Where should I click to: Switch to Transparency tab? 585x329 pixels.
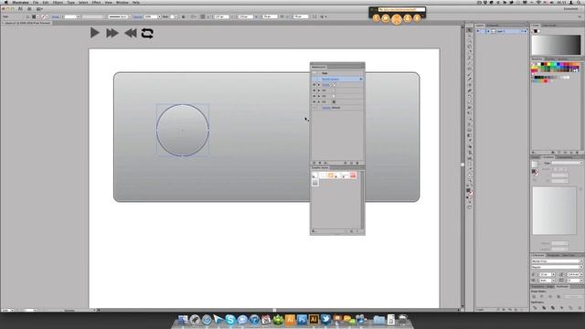pyautogui.click(x=564, y=157)
